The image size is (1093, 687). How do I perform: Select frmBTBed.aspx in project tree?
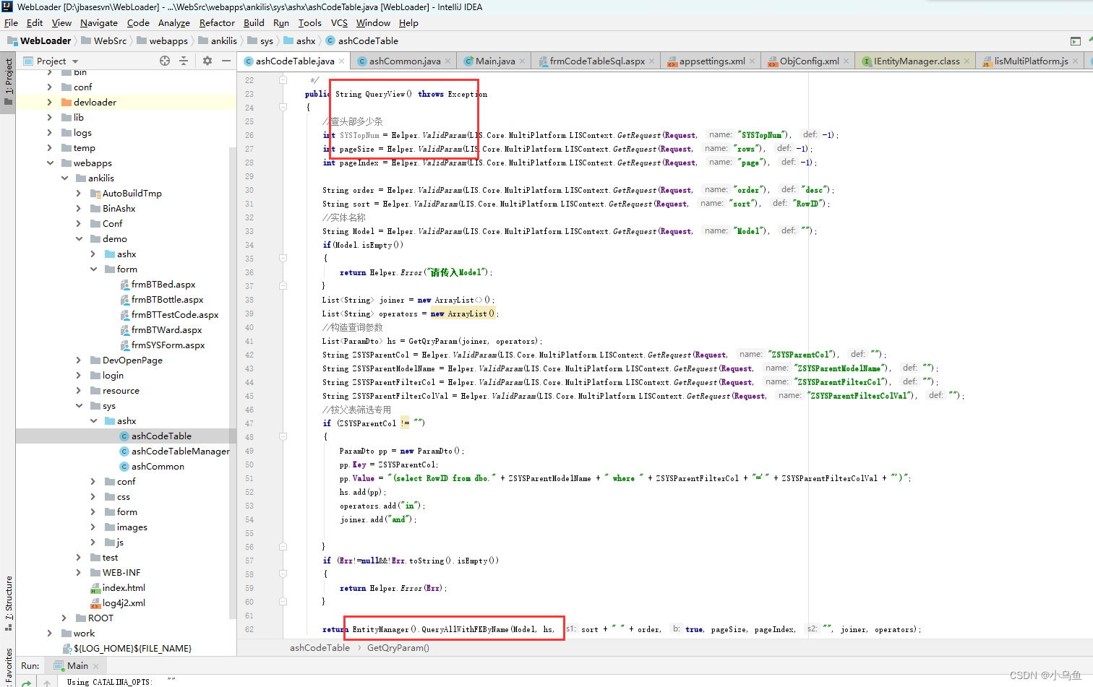tap(163, 285)
